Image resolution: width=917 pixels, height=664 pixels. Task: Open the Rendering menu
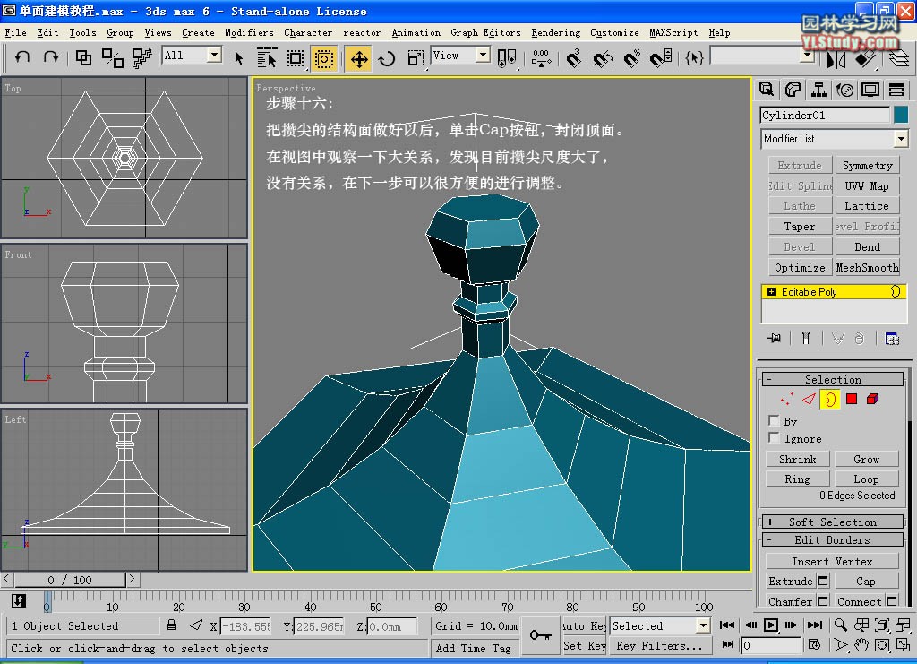coord(555,33)
